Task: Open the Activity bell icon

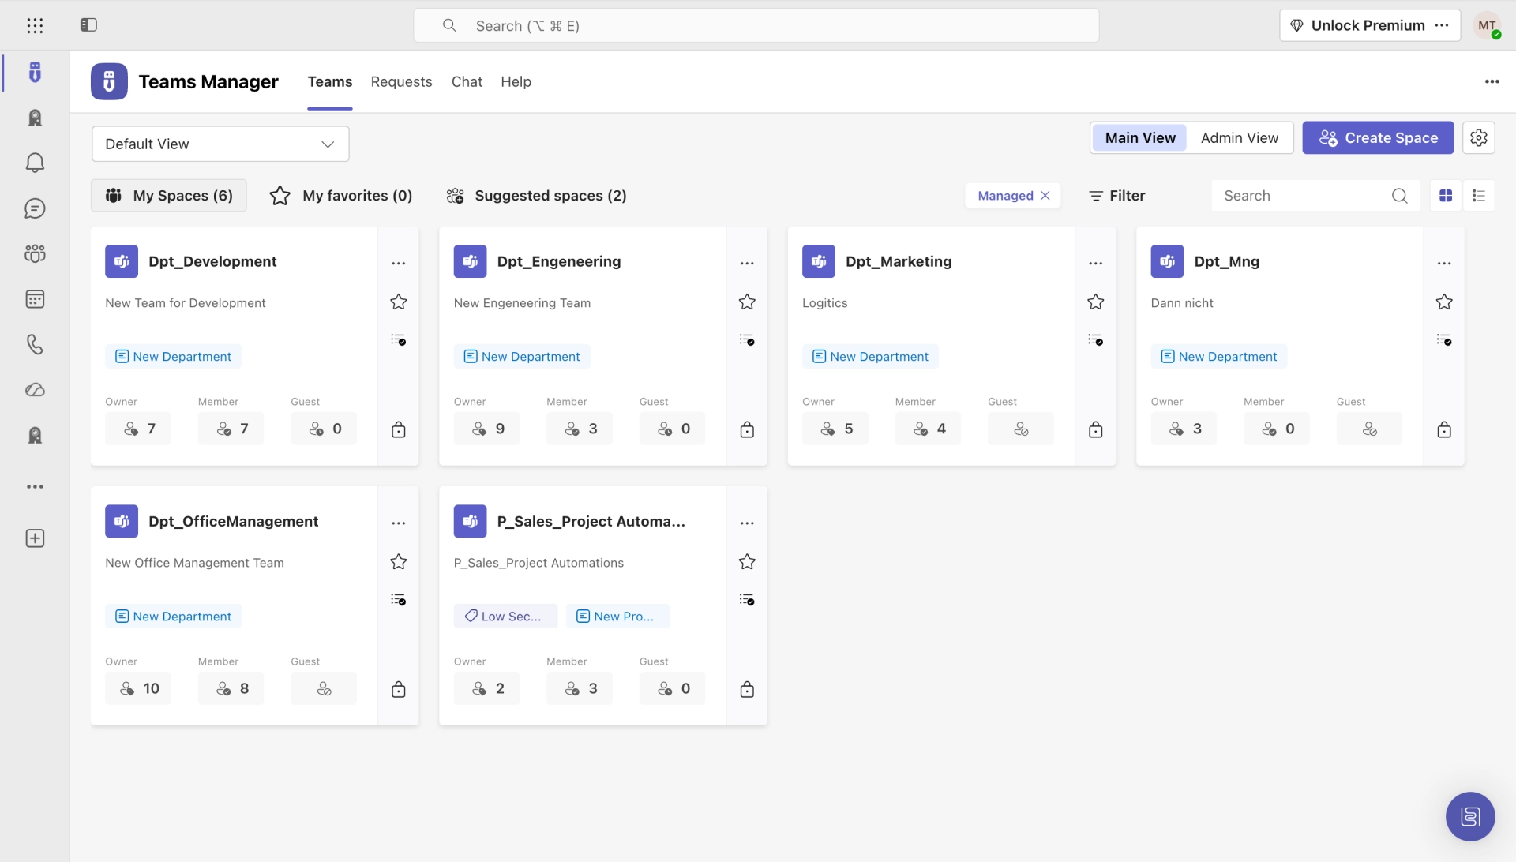Action: (x=35, y=163)
